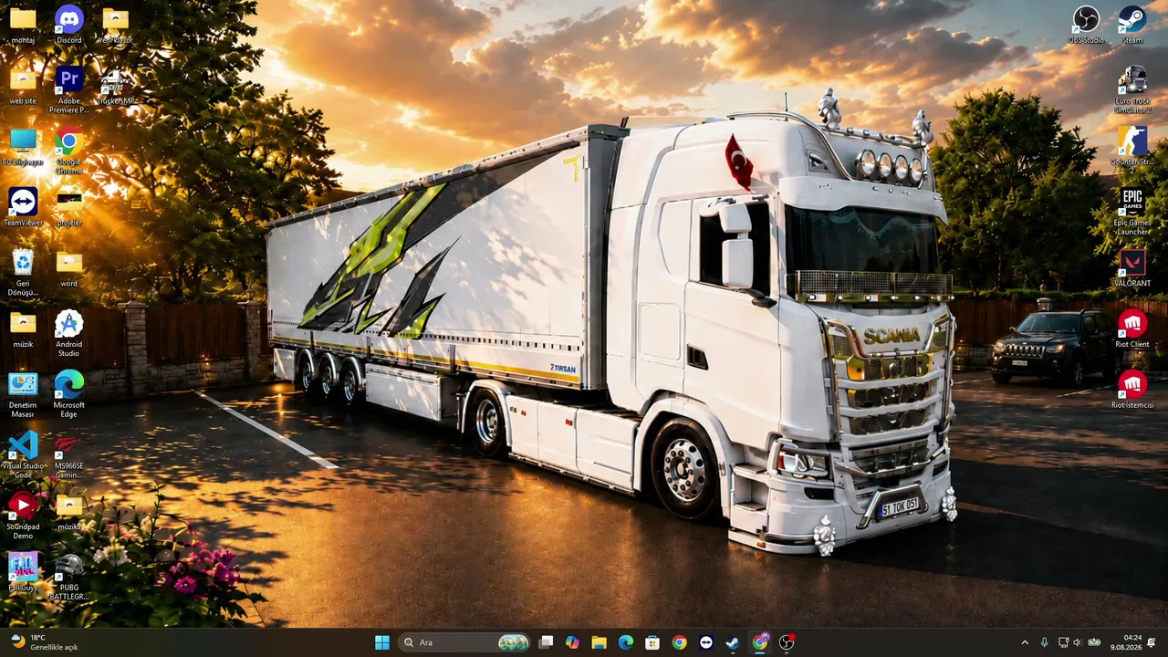Select the projeler folder icon
1168x657 pixels.
click(69, 207)
